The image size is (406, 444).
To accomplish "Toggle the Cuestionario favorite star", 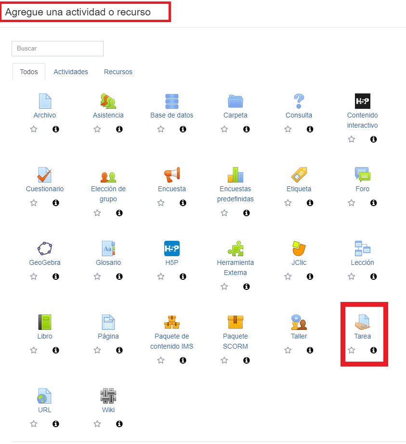I will [34, 203].
